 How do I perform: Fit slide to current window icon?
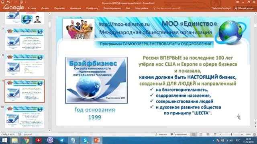tap(254, 134)
